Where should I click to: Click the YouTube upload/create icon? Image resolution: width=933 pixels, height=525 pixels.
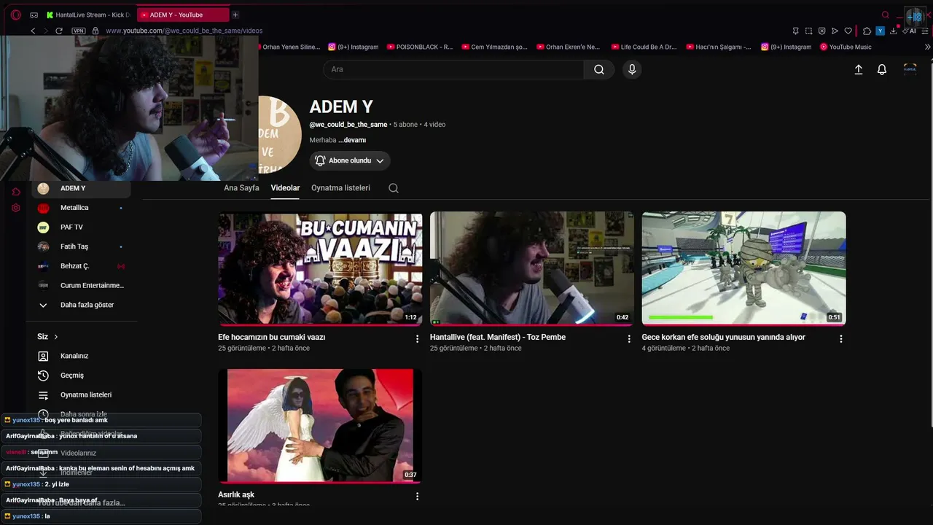pos(859,69)
